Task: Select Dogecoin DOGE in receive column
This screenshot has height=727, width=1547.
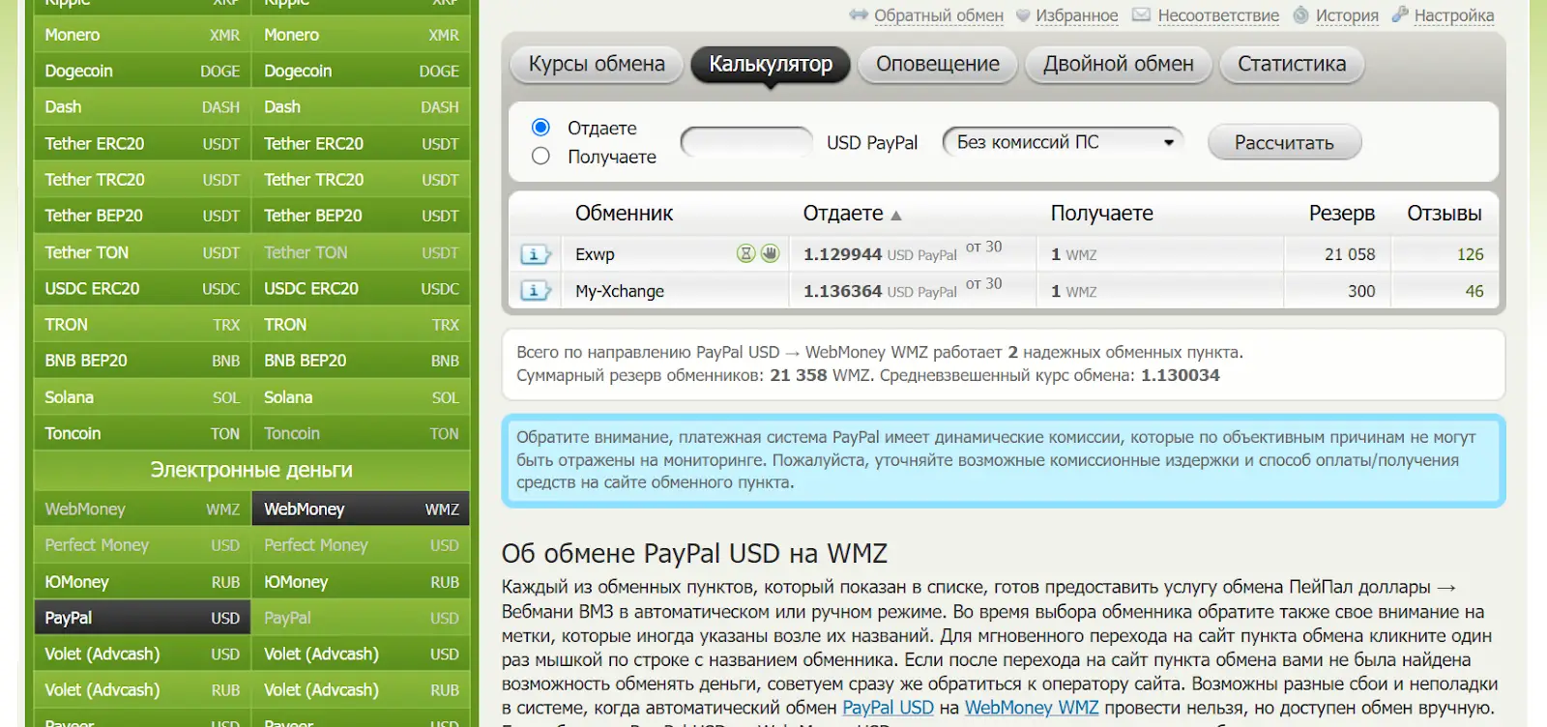Action: coord(362,71)
